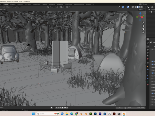Open the Select Box tool dropdown
Image resolution: width=155 pixels, height=116 pixels.
point(4,10)
